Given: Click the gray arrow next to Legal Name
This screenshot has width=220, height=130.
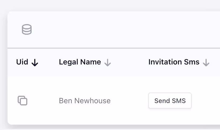Looking at the screenshot, I should 108,63.
